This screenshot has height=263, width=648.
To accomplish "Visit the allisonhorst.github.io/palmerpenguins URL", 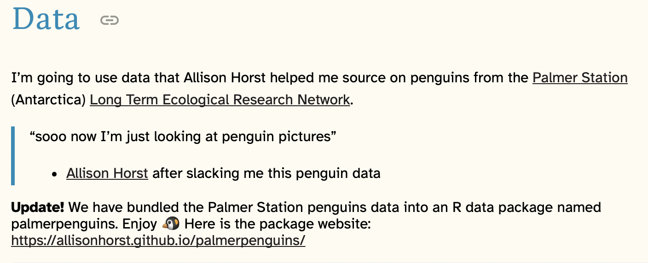I will (x=158, y=240).
